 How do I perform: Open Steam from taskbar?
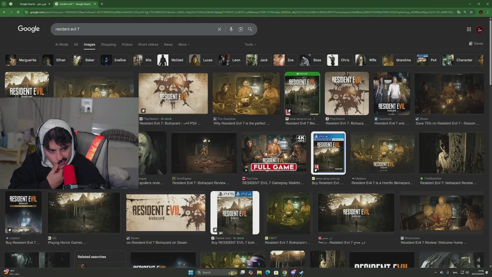point(301,272)
